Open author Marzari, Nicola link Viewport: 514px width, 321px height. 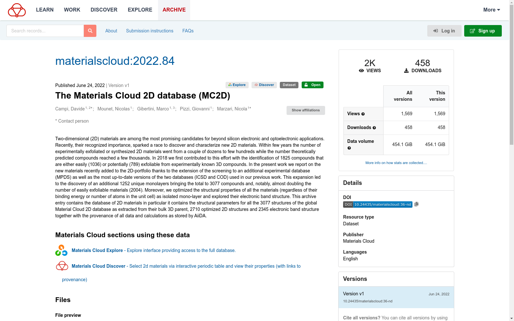(232, 109)
